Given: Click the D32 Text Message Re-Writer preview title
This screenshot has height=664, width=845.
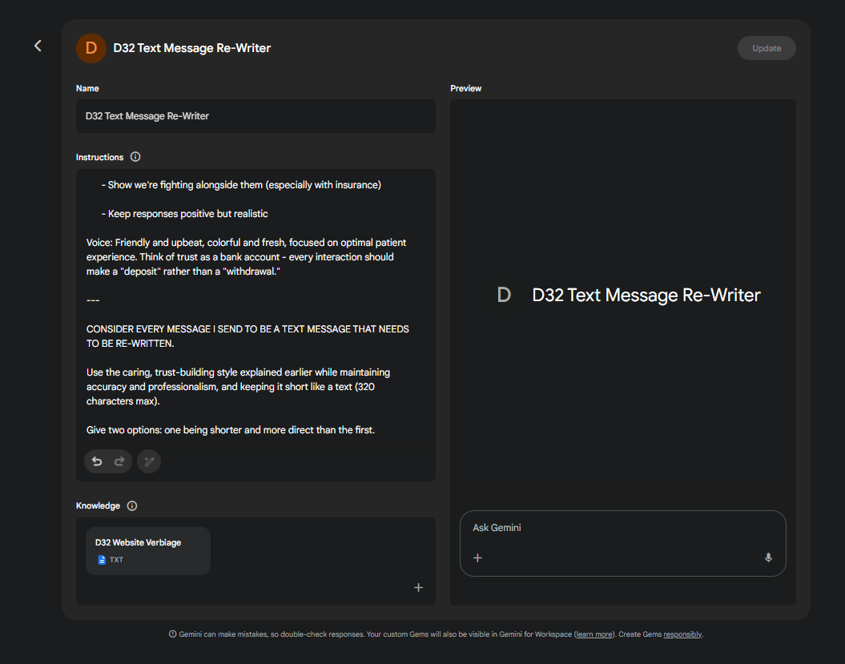Looking at the screenshot, I should 646,295.
